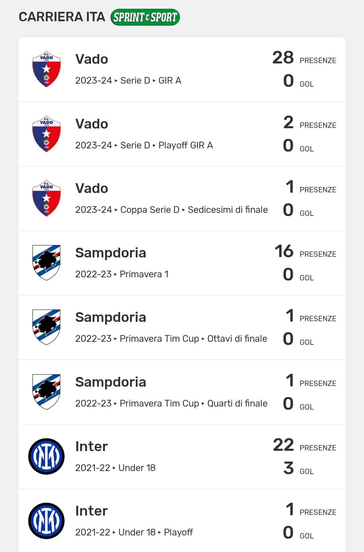Select the 2023-24 Serie D Playoff GIR A text
Viewport: 364px width, 552px height.
pos(144,145)
